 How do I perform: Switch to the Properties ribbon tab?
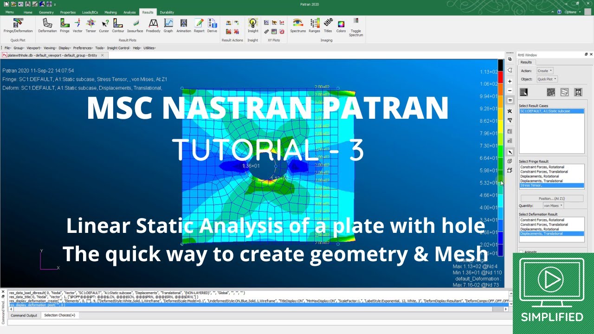(x=68, y=13)
